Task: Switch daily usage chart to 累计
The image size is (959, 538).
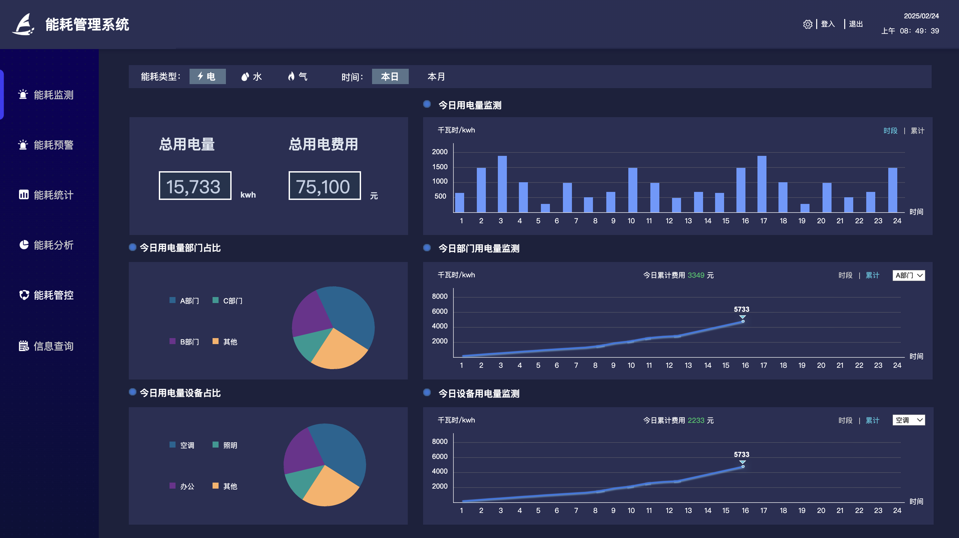Action: [917, 131]
